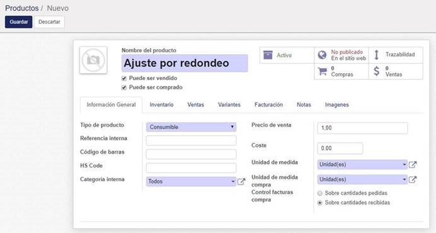The height and width of the screenshot is (233, 436).
Task: Click the Referencia interna input field
Action: (x=192, y=140)
